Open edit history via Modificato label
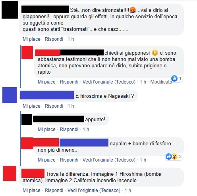 pos(161,82)
